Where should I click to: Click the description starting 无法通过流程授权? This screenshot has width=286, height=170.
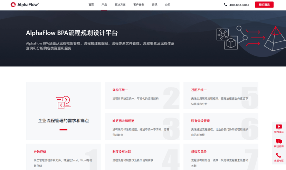(x=220, y=132)
